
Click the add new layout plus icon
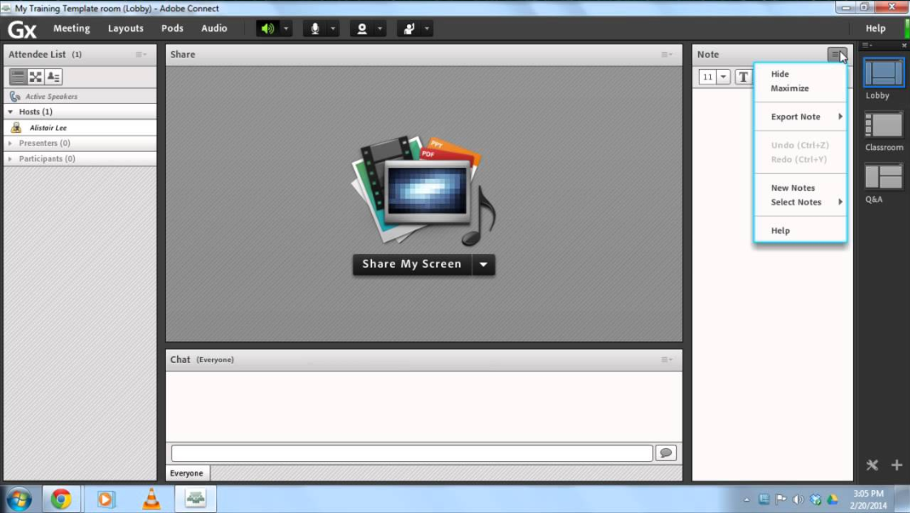point(897,465)
